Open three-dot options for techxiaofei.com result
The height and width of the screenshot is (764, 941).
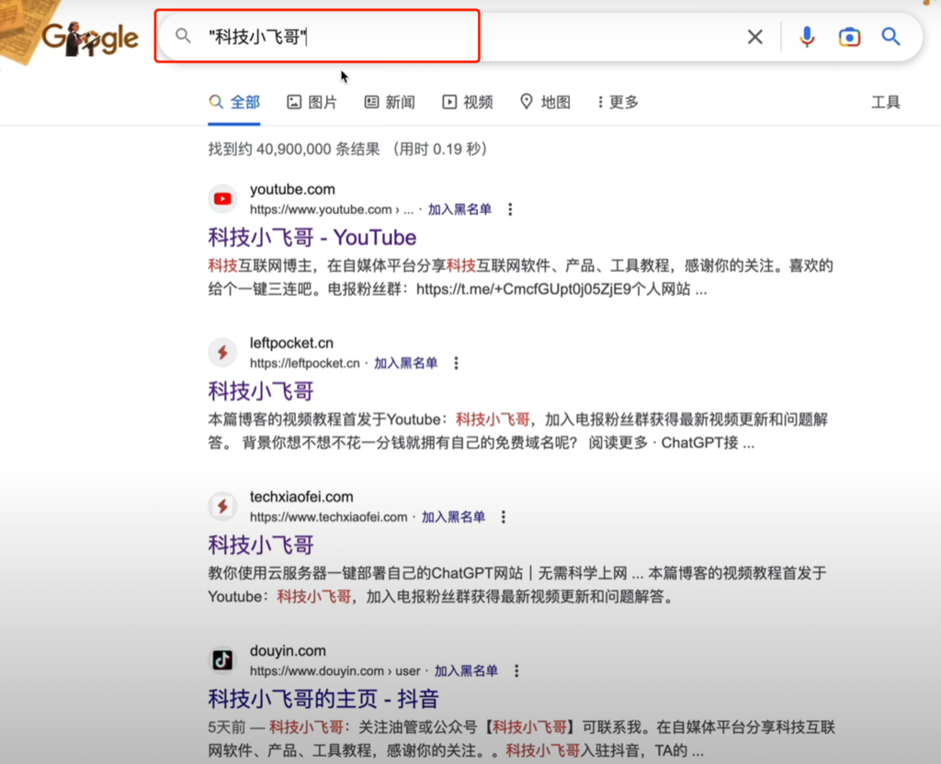504,517
